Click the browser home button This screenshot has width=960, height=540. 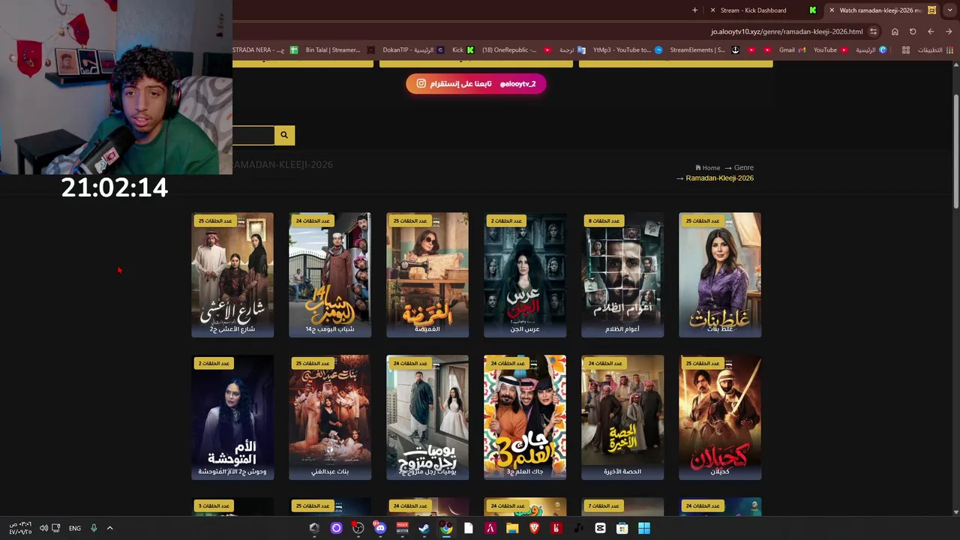pyautogui.click(x=895, y=31)
